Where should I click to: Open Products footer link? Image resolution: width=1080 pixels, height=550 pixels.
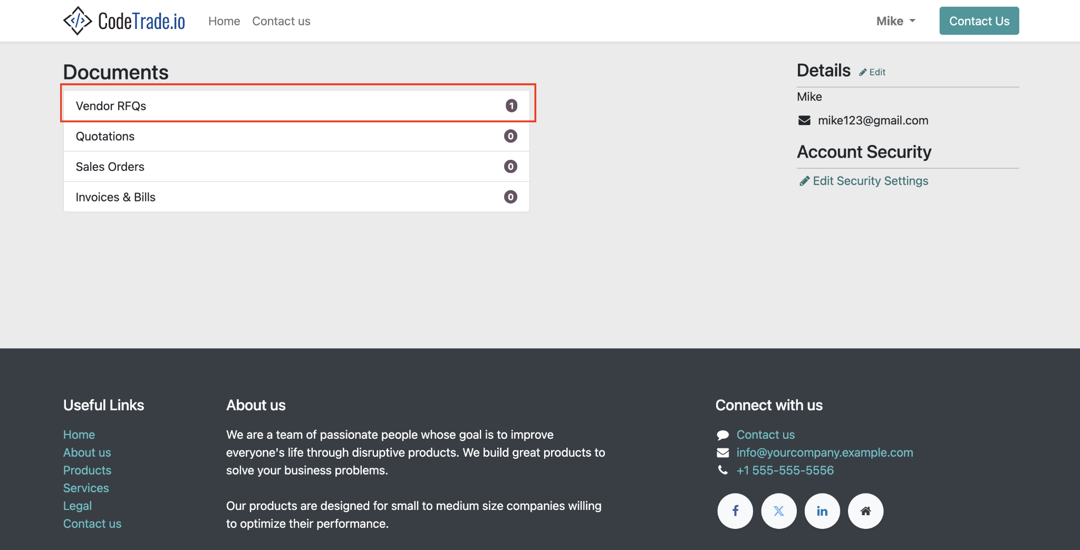point(87,470)
